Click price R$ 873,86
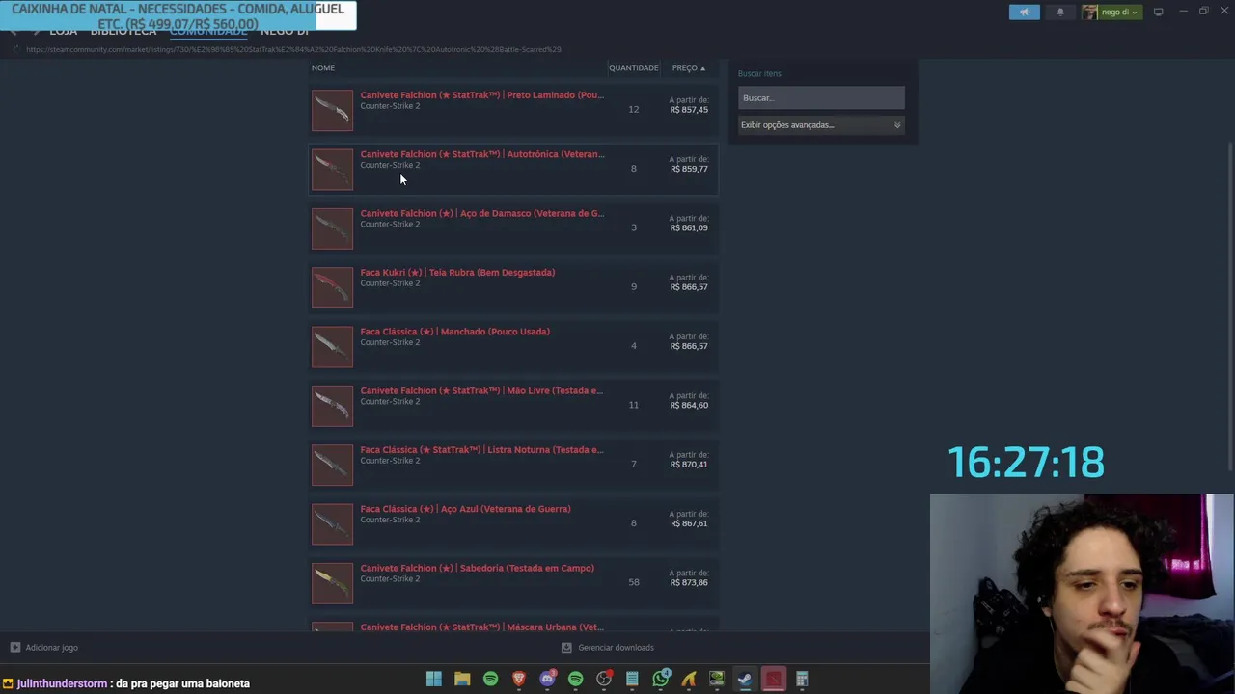1235x694 pixels. (x=689, y=582)
